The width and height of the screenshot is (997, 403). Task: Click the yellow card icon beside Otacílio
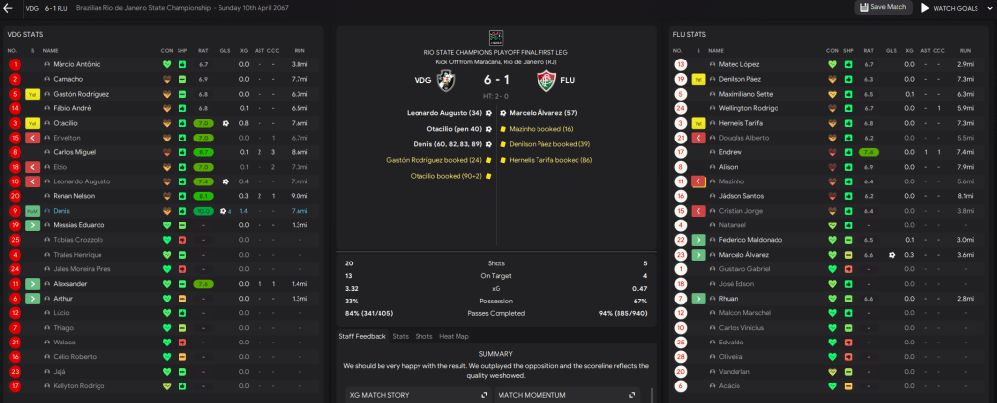[x=32, y=123]
